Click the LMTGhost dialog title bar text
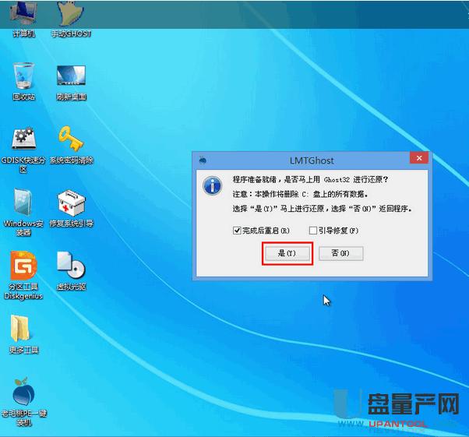 click(x=312, y=160)
